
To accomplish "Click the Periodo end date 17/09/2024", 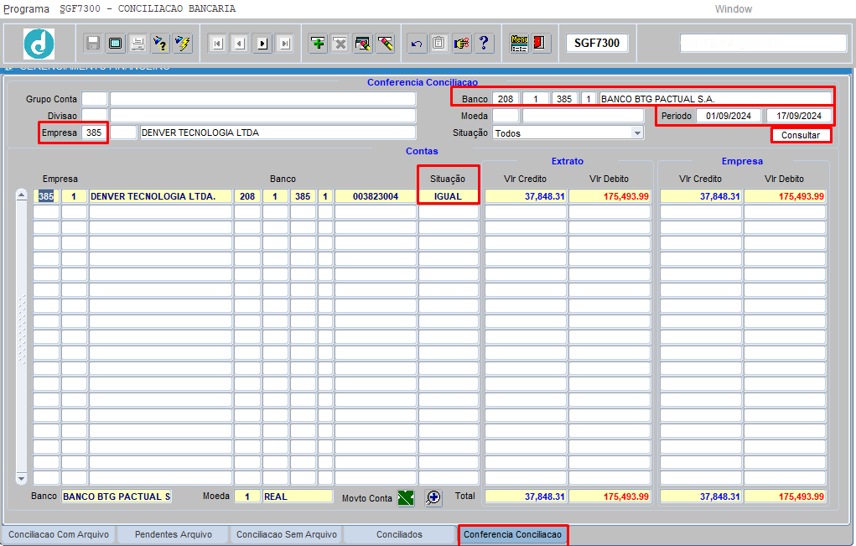I will 799,116.
